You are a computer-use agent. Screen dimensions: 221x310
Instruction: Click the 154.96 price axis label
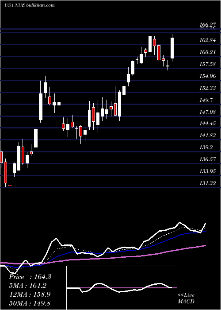pos(208,76)
